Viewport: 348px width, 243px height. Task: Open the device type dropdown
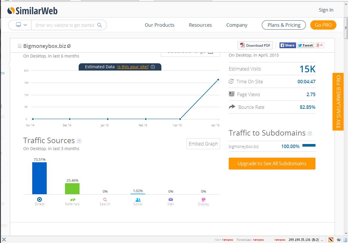(21, 25)
